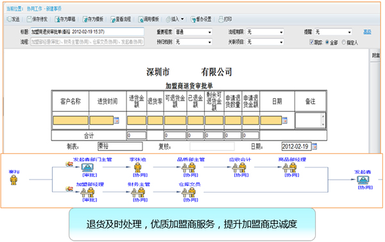Click the 协同工作 breadcrumb link
385x242 pixels.
[x=35, y=9]
